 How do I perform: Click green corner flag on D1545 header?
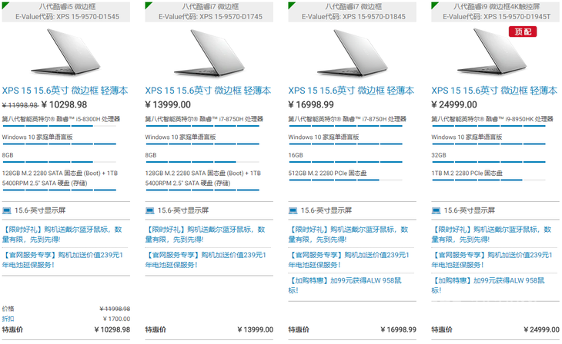5,5
